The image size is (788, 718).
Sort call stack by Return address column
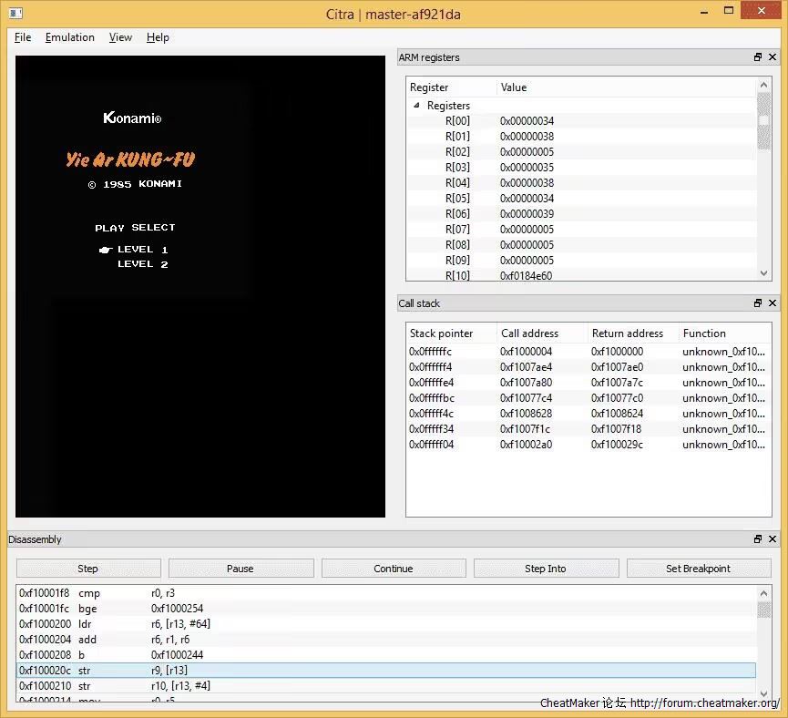(x=628, y=333)
